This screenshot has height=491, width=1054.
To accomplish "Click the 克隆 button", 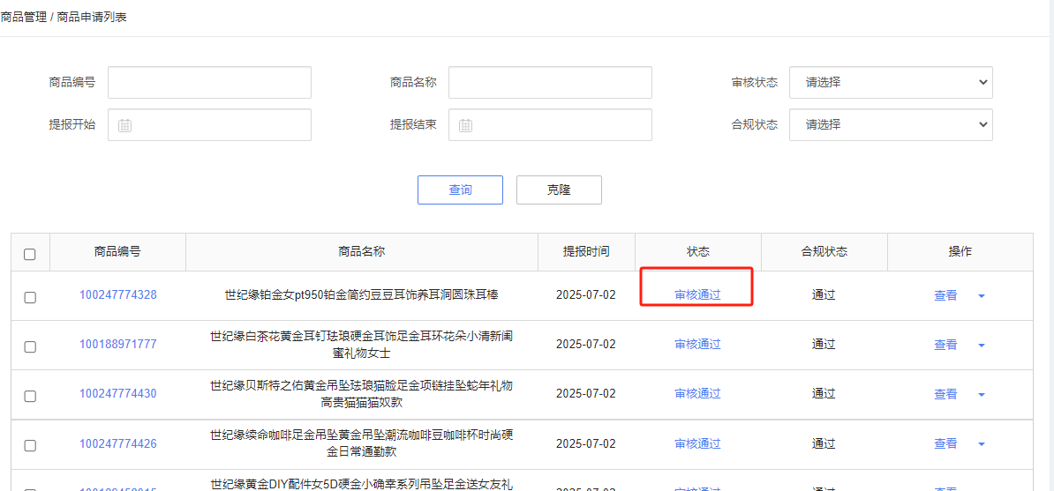I will [559, 190].
